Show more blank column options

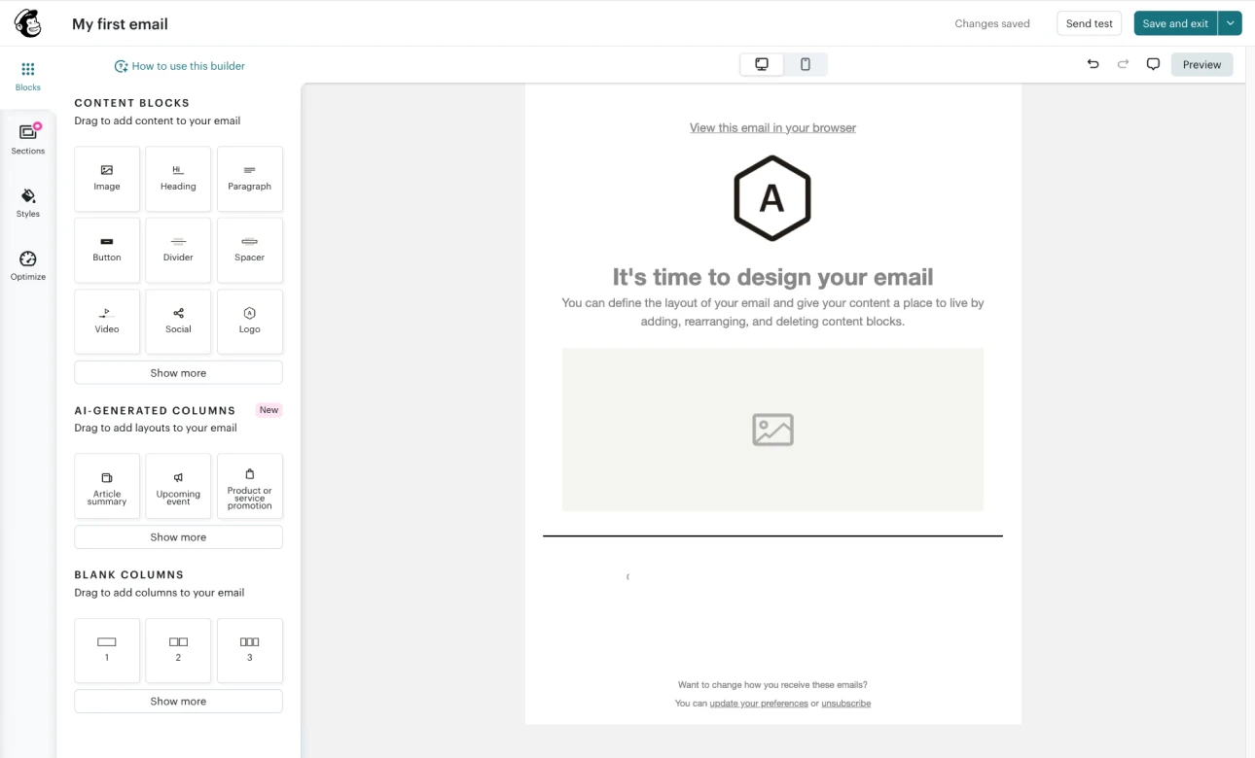pos(178,702)
